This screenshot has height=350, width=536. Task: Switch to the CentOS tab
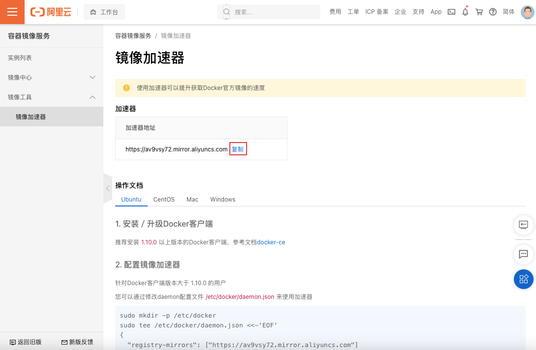click(164, 200)
